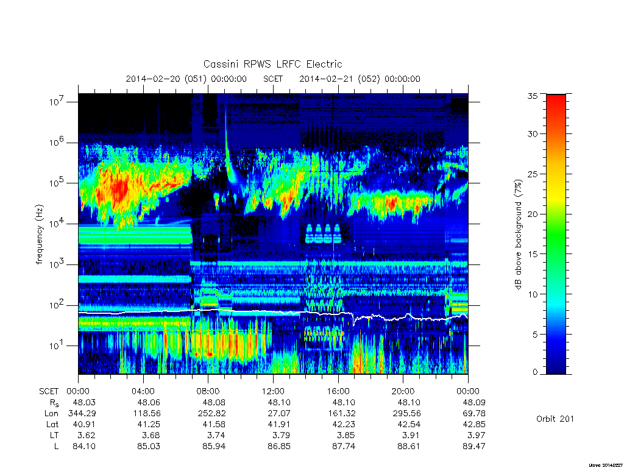
Task: Click the colorbar tick value 15
Action: pos(533,254)
